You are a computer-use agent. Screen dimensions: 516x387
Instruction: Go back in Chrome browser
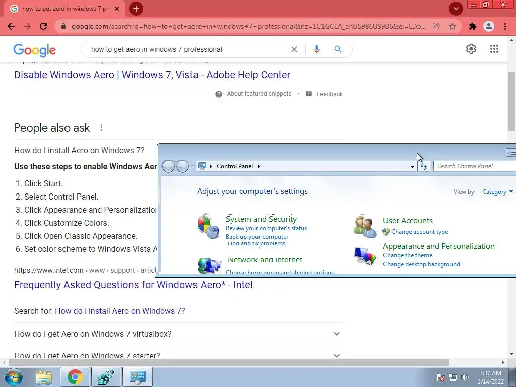[x=11, y=26]
